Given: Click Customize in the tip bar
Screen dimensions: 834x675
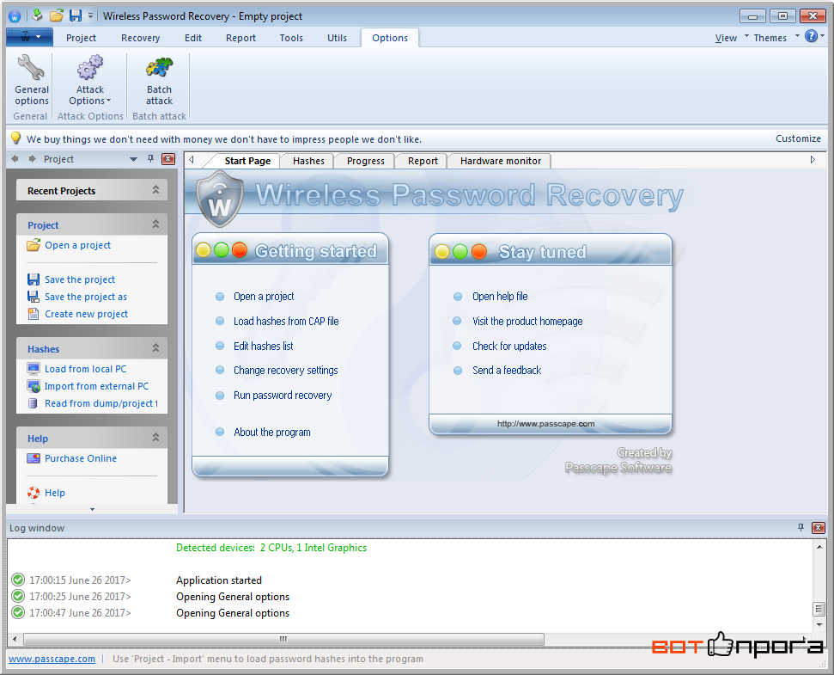Looking at the screenshot, I should coord(799,138).
